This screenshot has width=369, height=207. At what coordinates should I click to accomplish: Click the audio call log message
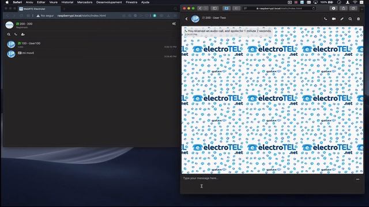tap(228, 32)
